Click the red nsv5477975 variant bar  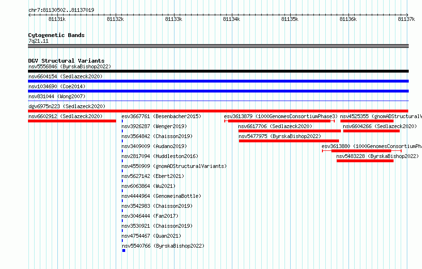point(289,141)
